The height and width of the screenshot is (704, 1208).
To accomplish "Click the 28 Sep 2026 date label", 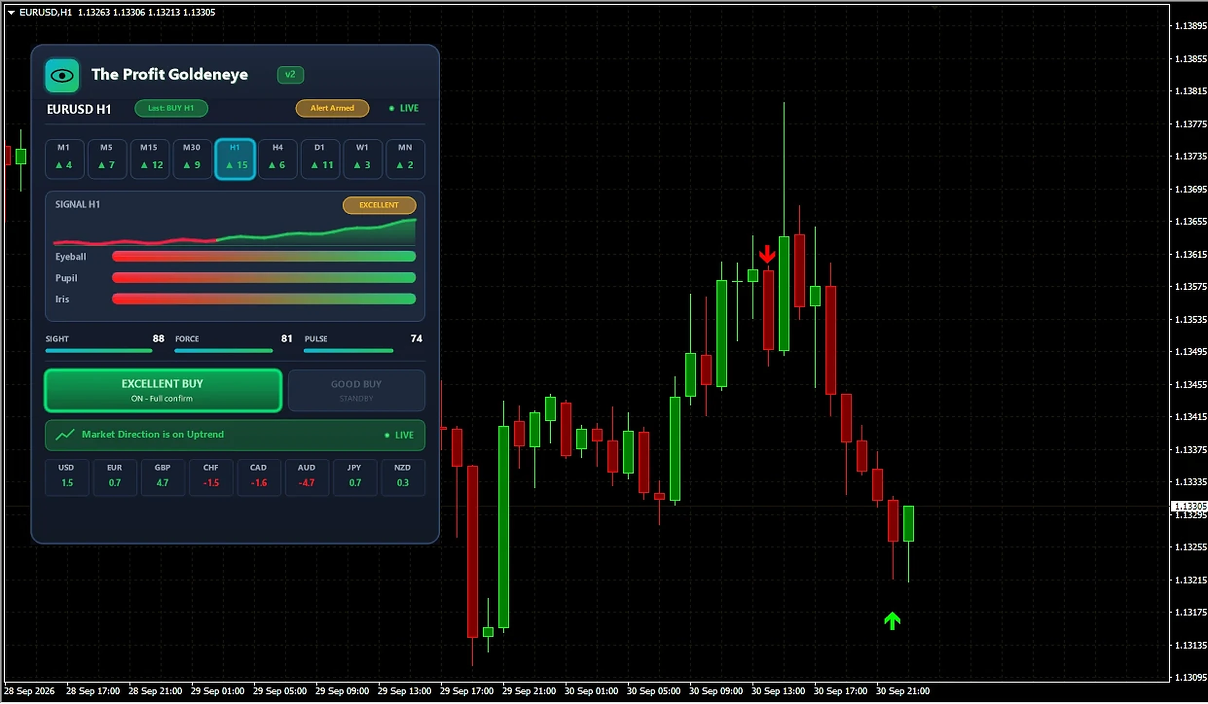I will pyautogui.click(x=29, y=691).
